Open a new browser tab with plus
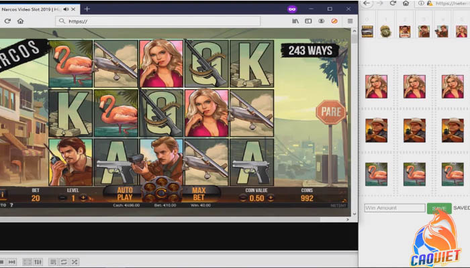The height and width of the screenshot is (268, 470). point(87,9)
